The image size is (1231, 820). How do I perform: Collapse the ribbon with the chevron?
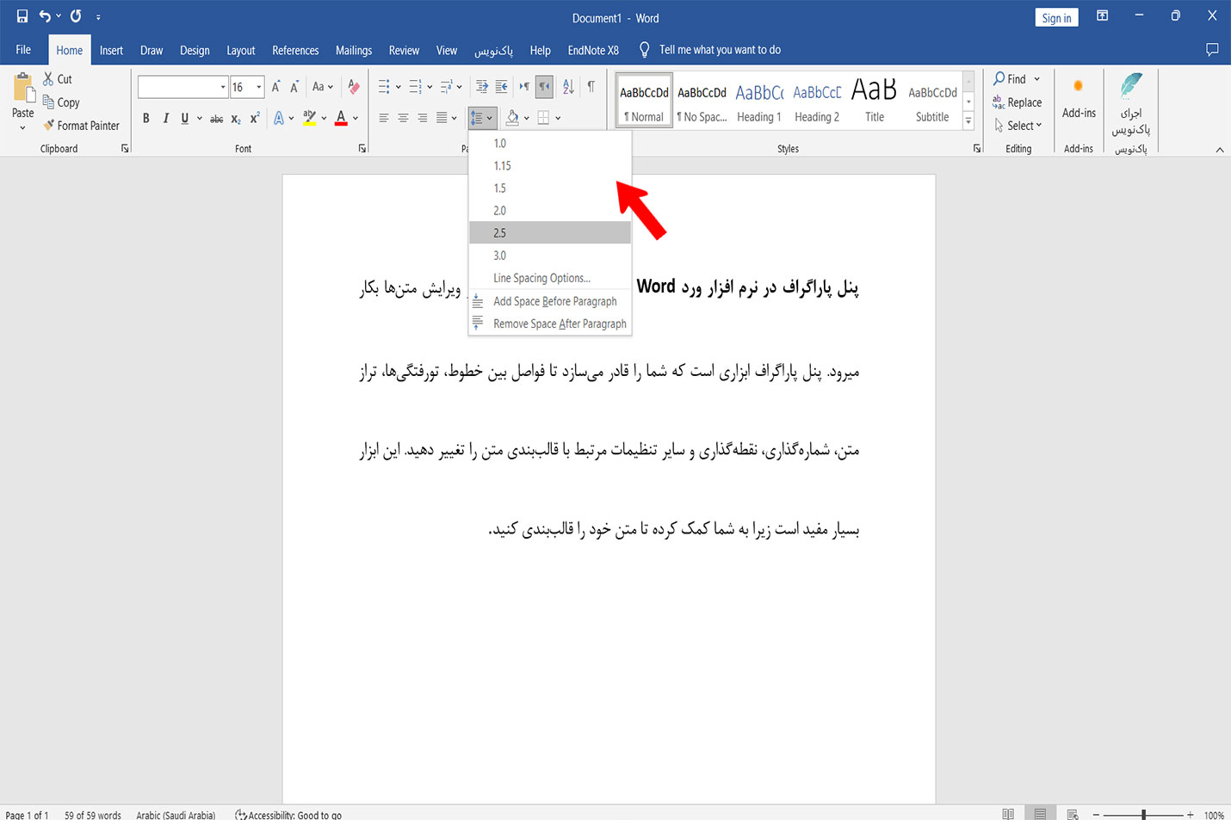click(1219, 150)
